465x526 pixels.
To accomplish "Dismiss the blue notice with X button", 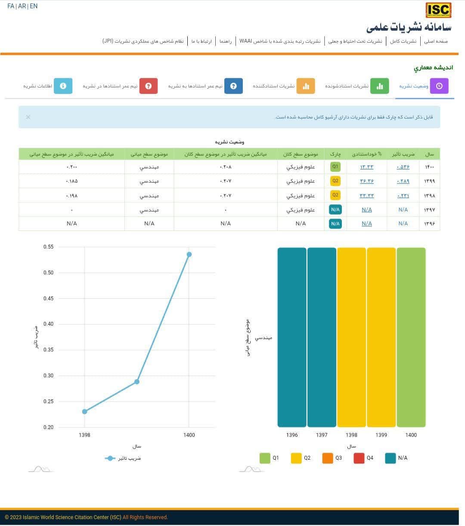I will 28,117.
